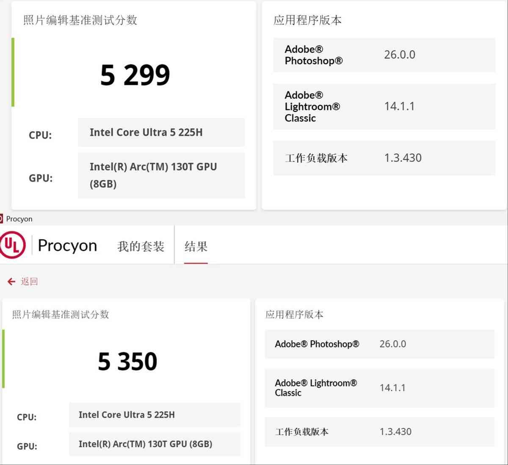
Task: Click the UL circular logo
Action: [13, 245]
